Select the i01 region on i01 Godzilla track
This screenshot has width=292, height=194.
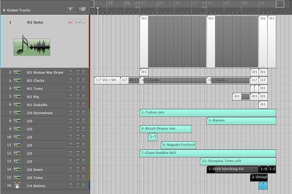[x=263, y=105]
